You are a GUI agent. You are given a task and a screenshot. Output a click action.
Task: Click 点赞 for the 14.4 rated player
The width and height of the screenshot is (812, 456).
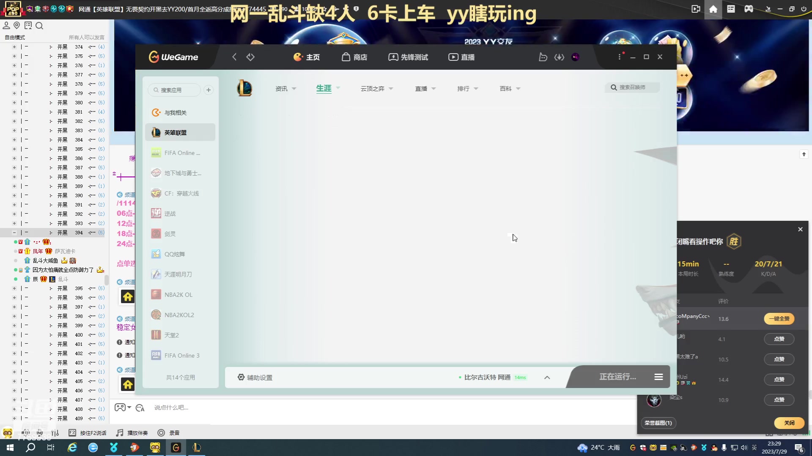coord(779,380)
